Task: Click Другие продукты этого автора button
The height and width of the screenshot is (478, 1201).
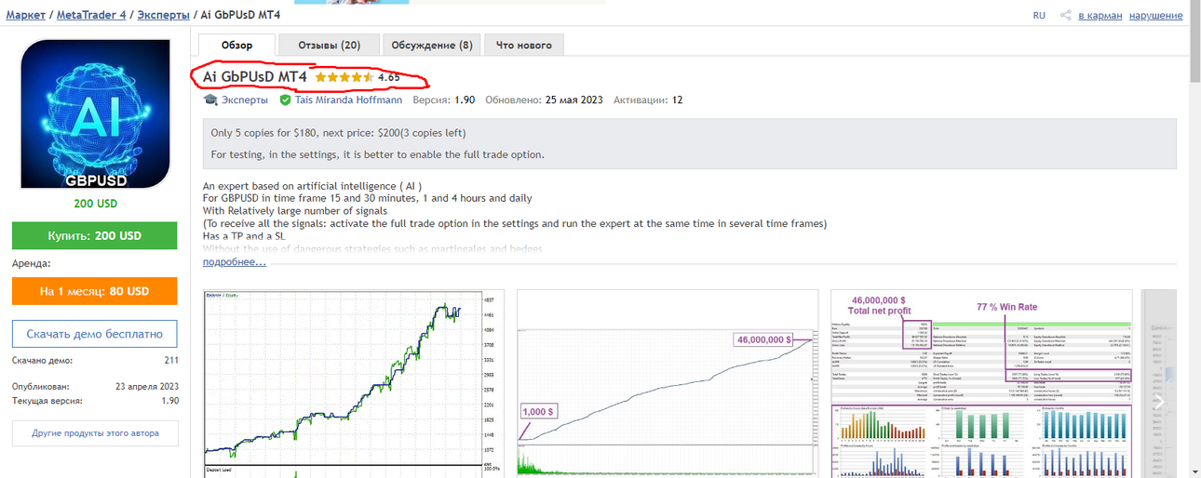Action: pos(95,433)
